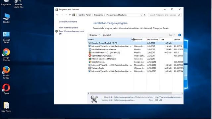Sort by Installed On column header

pyautogui.click(x=152, y=40)
